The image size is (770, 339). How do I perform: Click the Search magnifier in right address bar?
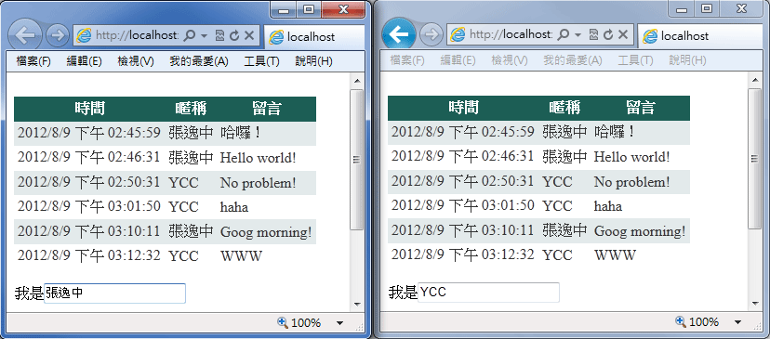pos(564,34)
